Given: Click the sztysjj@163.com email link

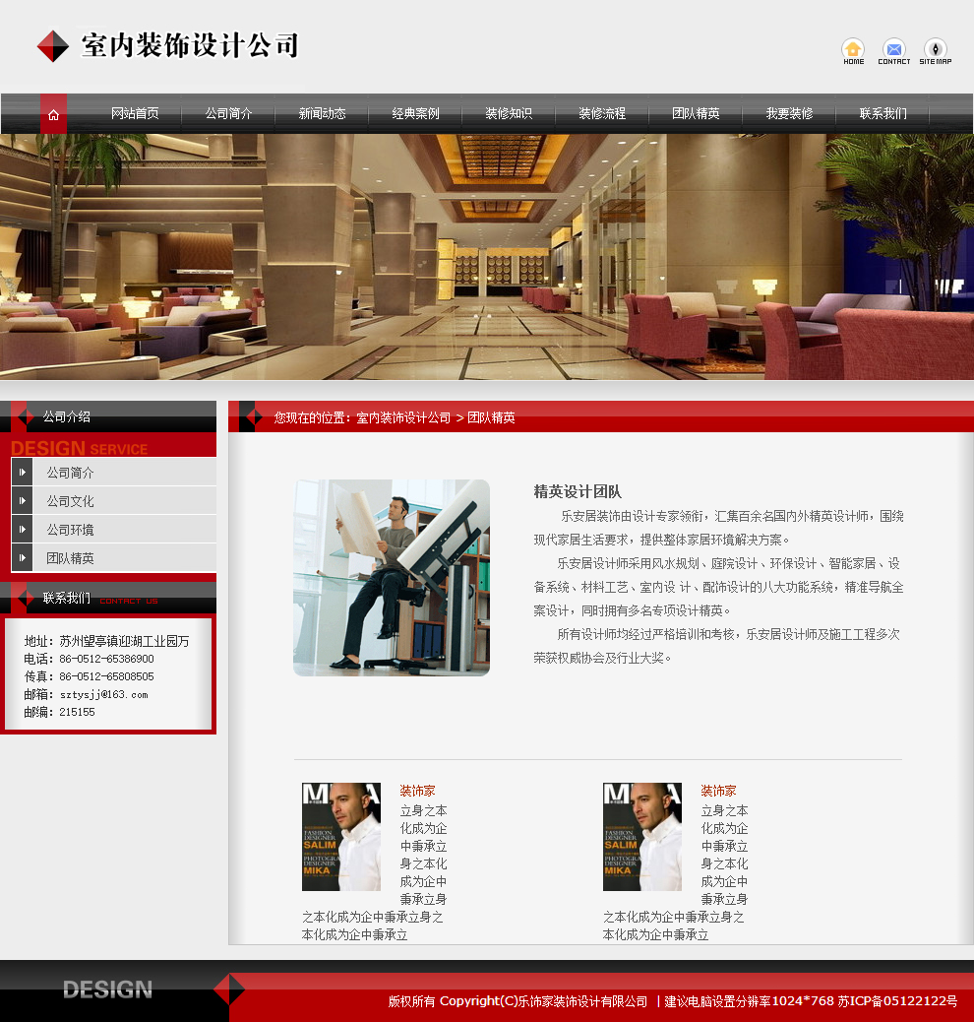Looking at the screenshot, I should 102,693.
